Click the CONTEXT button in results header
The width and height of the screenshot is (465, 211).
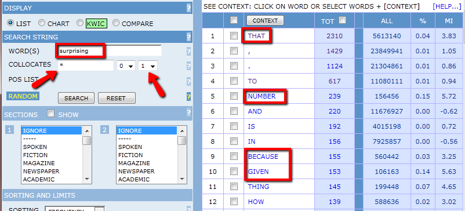265,20
